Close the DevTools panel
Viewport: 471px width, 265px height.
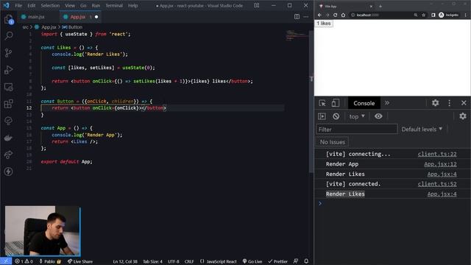click(x=464, y=103)
